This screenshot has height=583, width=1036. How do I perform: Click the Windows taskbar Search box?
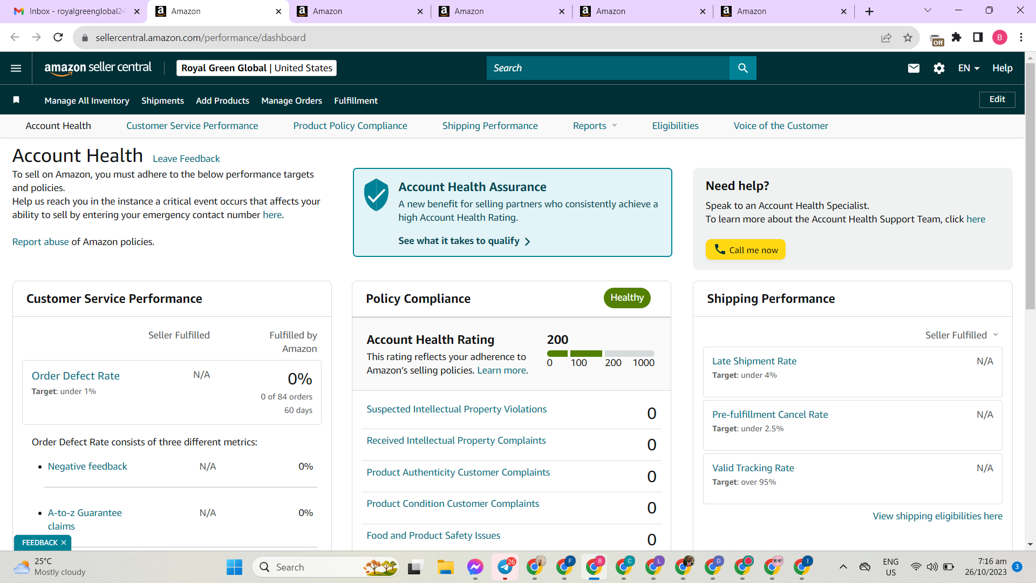325,567
